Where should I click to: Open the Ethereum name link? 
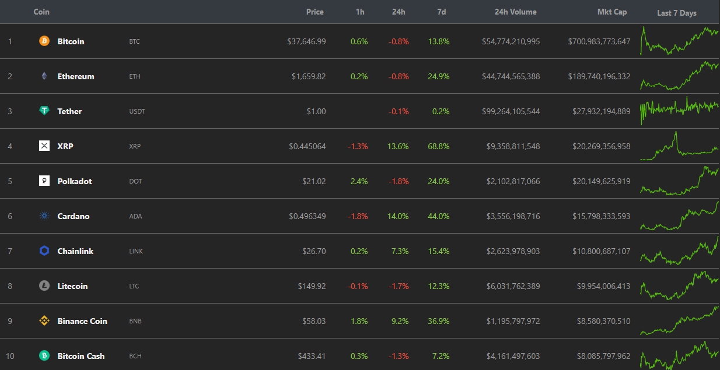click(76, 76)
